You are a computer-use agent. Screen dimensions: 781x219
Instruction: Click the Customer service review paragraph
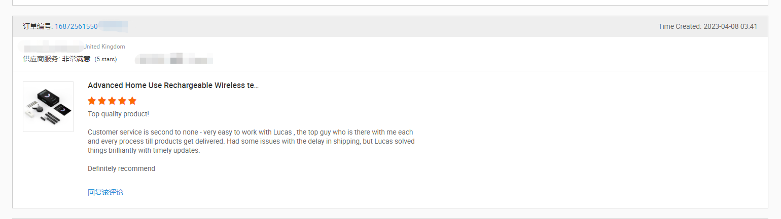tap(251, 141)
